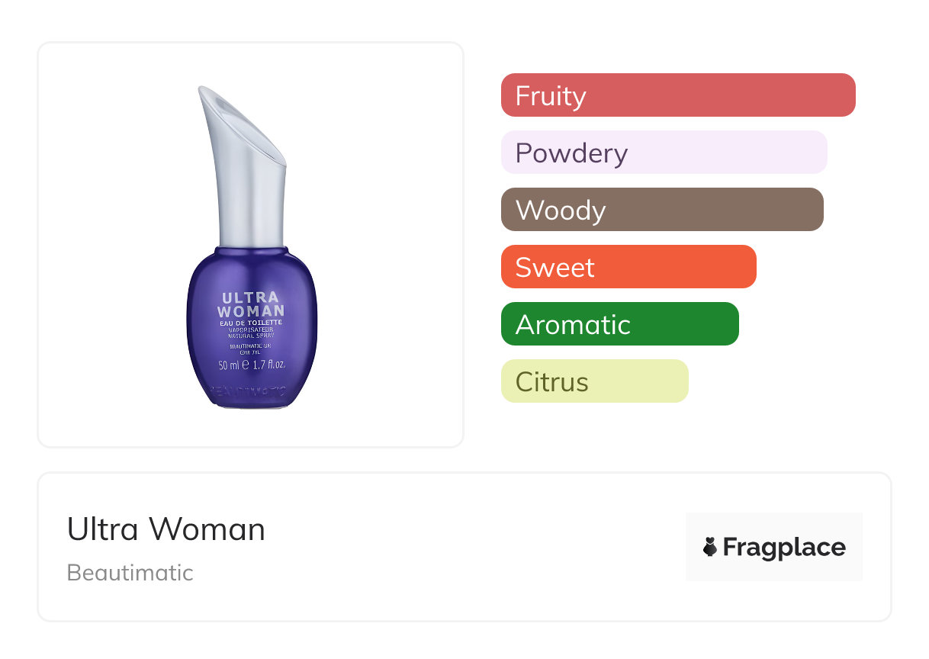Click the right end of Aromatic bar

[731, 324]
